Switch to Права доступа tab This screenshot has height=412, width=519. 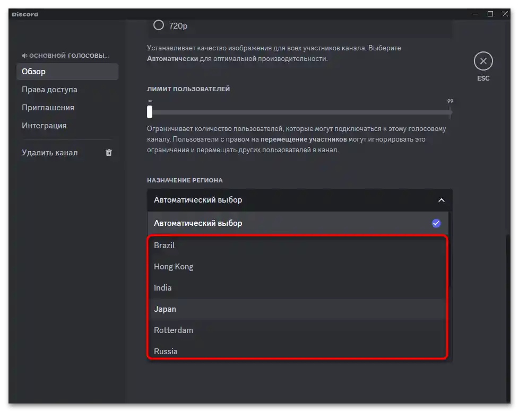49,90
